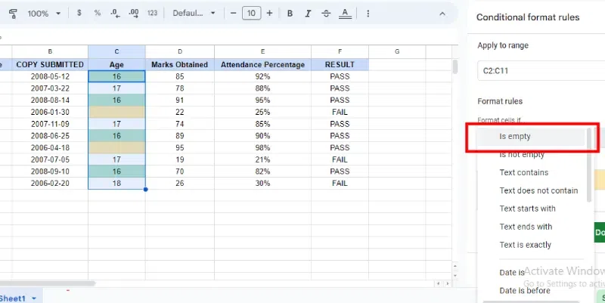Apply percent format icon

[98, 13]
